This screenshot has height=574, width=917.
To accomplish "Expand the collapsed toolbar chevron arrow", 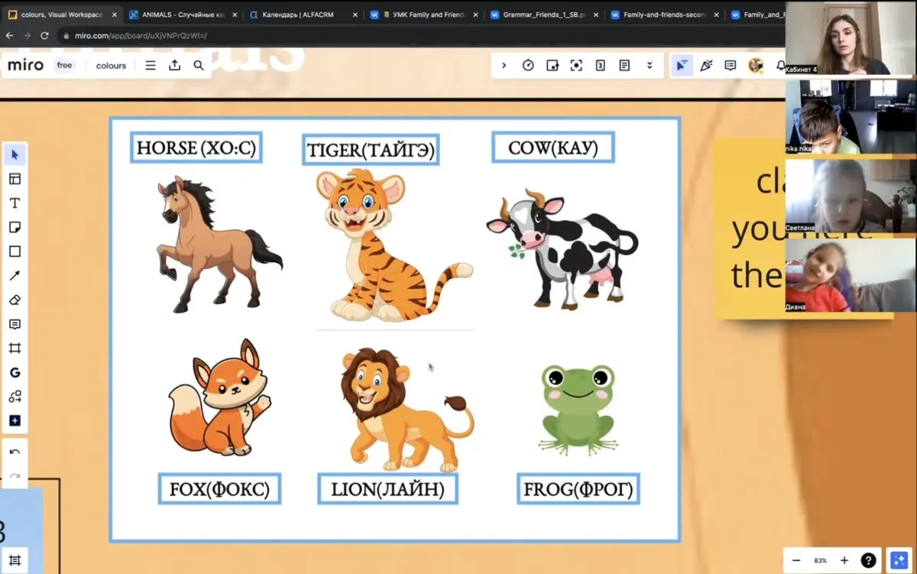I will click(504, 66).
